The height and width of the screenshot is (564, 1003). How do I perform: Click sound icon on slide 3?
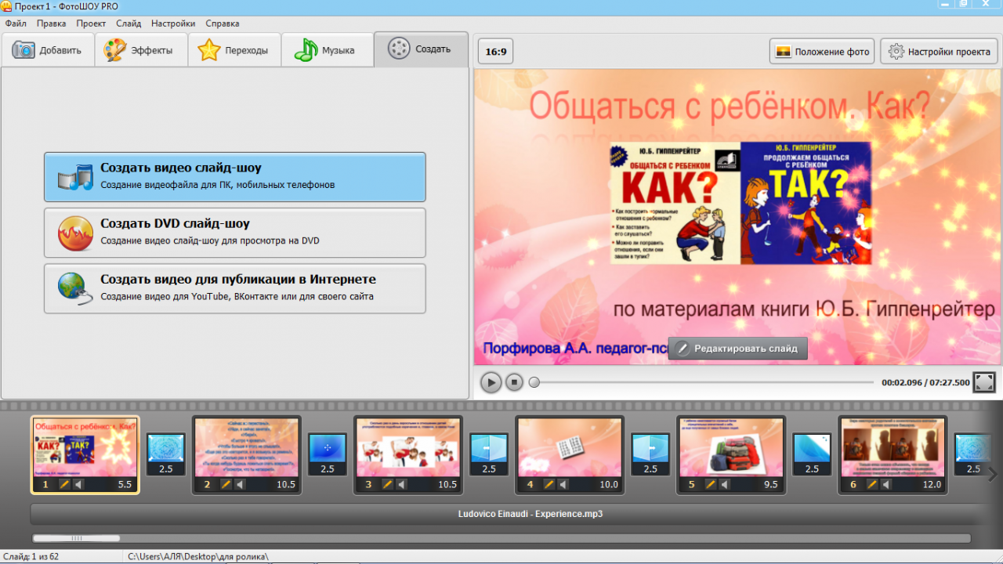(401, 485)
